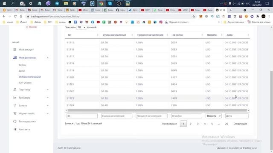Open Список для чтения reading list
Viewport: 273px width, 153px height.
coord(259,22)
